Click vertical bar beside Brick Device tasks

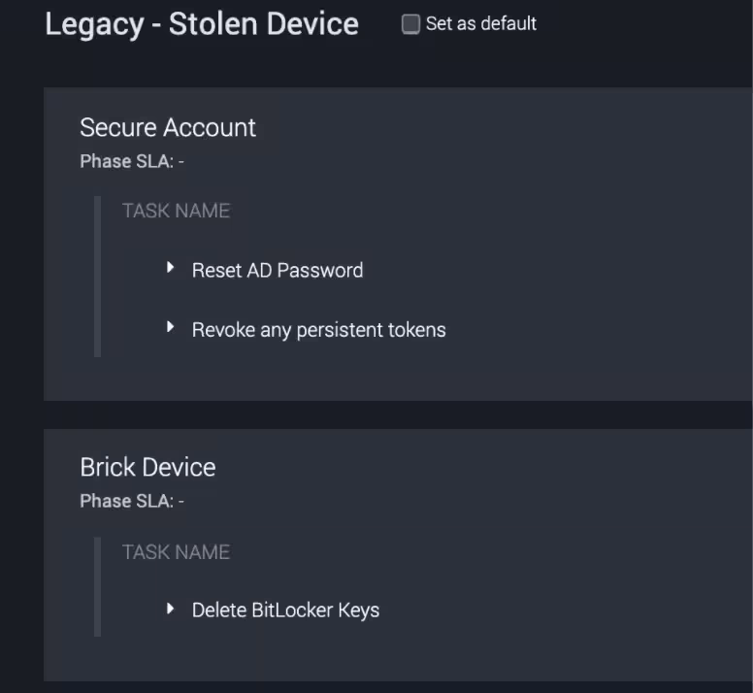pyautogui.click(x=97, y=586)
